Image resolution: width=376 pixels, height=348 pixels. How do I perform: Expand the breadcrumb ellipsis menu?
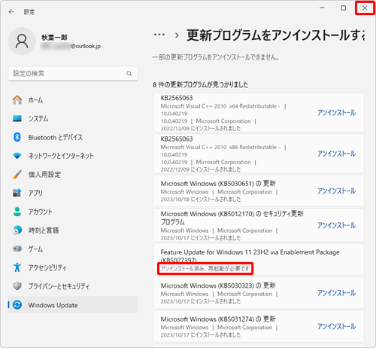click(x=159, y=35)
